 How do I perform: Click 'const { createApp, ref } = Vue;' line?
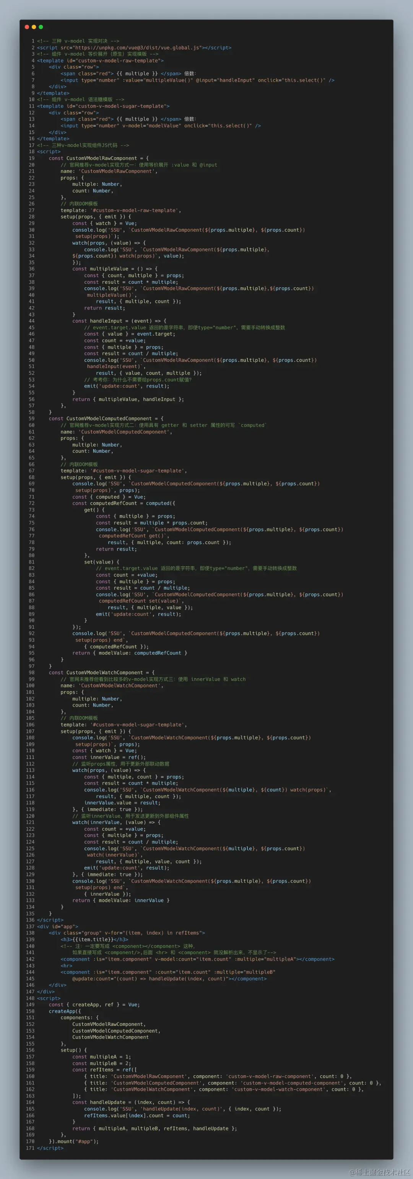(x=94, y=1005)
